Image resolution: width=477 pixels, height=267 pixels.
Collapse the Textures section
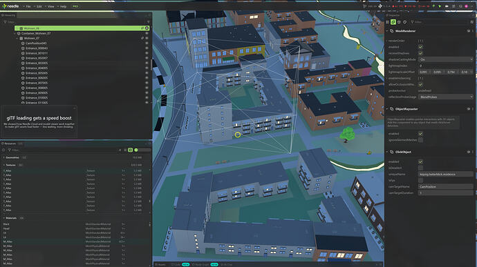click(x=3, y=166)
